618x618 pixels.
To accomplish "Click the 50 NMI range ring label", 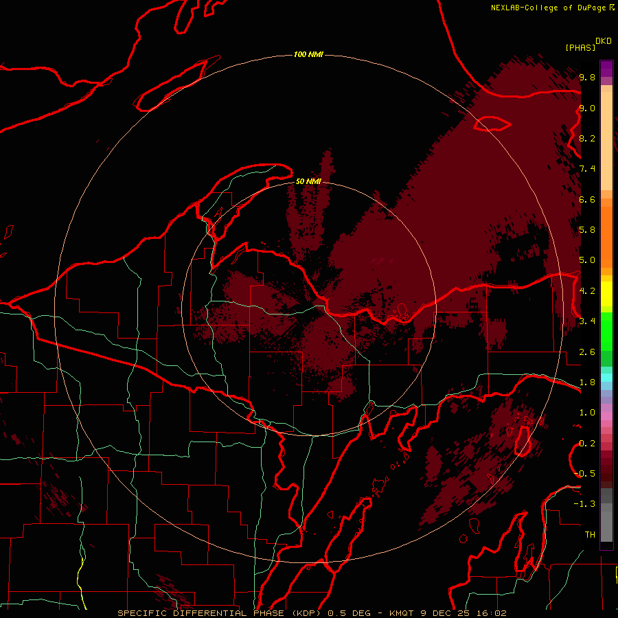I will [x=308, y=181].
